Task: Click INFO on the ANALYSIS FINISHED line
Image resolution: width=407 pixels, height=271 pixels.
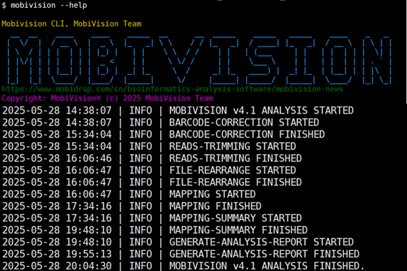Action: coord(141,266)
